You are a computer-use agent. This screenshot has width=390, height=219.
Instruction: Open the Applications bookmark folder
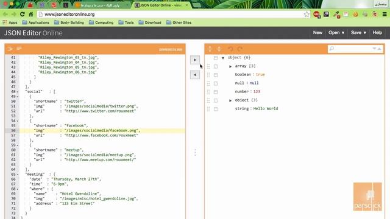pos(35,23)
